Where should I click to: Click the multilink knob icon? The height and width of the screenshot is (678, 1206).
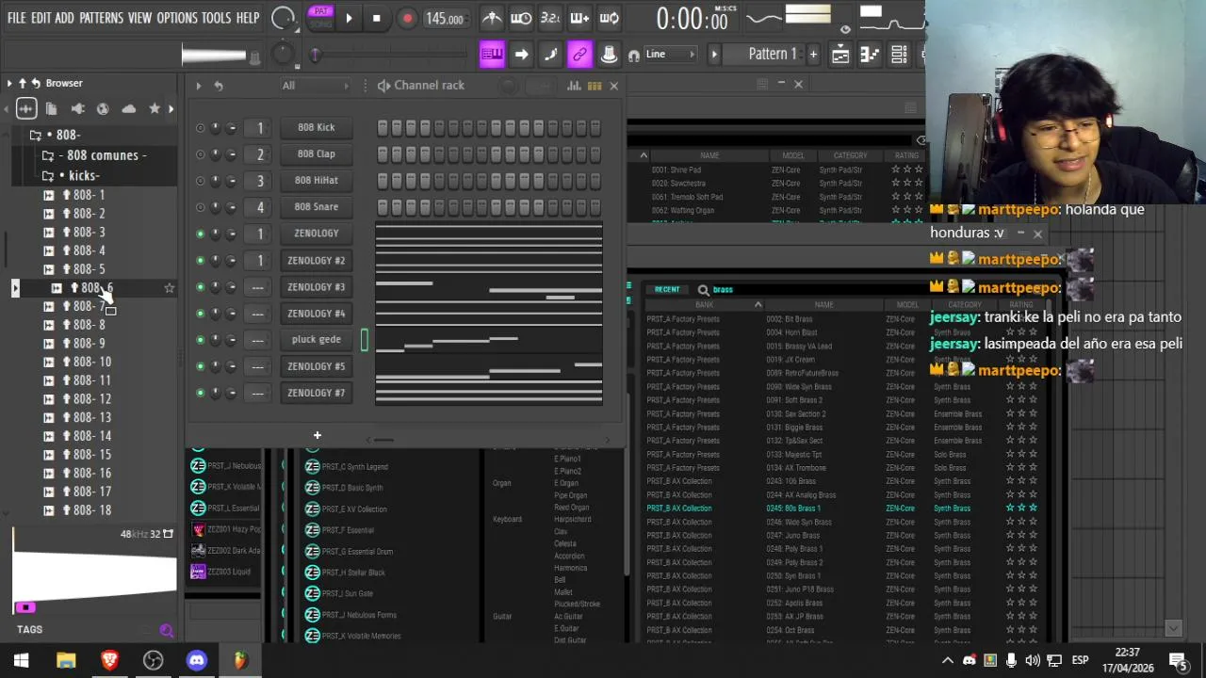coord(609,55)
